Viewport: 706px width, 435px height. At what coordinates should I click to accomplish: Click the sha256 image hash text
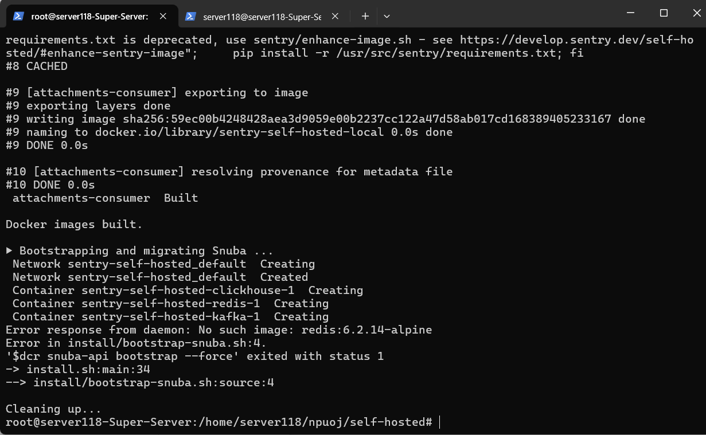point(367,119)
